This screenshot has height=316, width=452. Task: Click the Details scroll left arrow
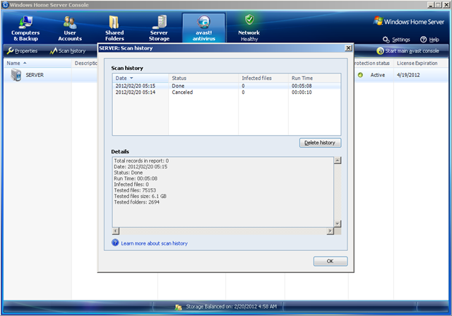click(x=116, y=231)
